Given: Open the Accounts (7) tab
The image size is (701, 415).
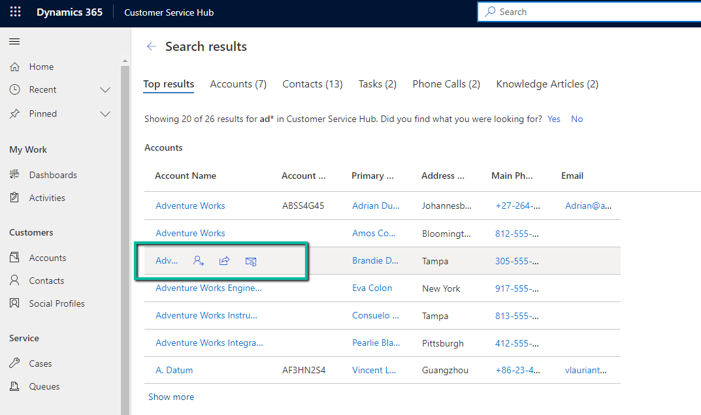Looking at the screenshot, I should (x=238, y=84).
